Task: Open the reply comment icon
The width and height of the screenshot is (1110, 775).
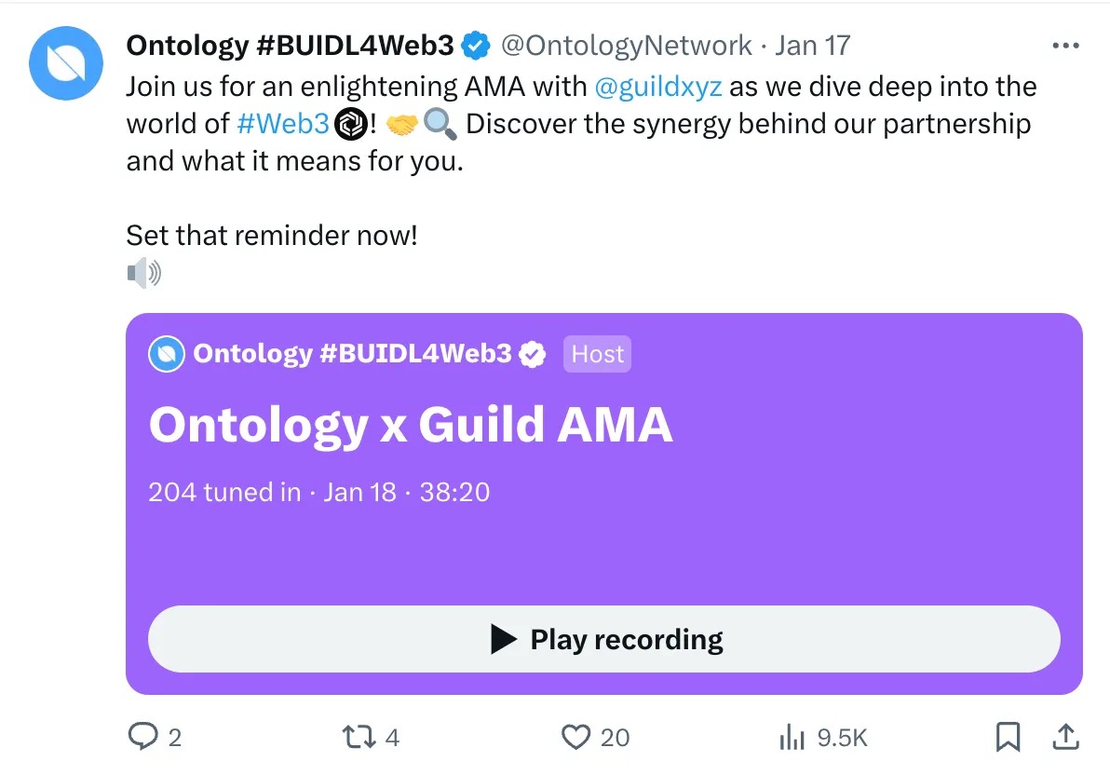Action: (x=142, y=738)
